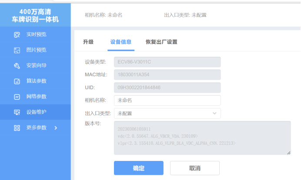Screen dimensions: 301x180
Task: Click the 版本号 textarea resize handle
Action: pos(288,153)
